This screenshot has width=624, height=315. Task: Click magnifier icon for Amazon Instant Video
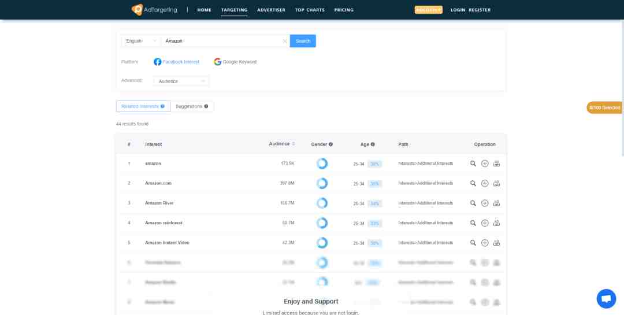pos(473,243)
